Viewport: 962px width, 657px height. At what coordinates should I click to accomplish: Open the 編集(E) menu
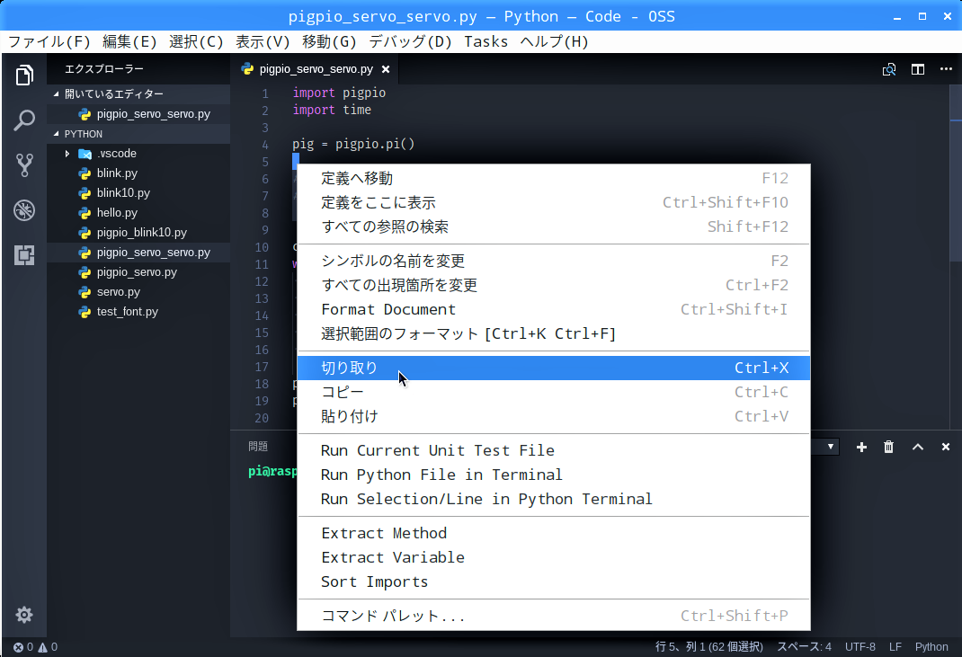click(129, 41)
